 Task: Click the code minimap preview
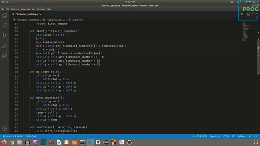tap(247, 32)
